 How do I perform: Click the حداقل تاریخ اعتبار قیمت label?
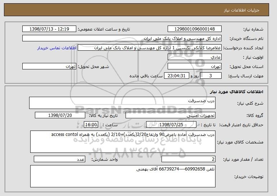click(241, 125)
